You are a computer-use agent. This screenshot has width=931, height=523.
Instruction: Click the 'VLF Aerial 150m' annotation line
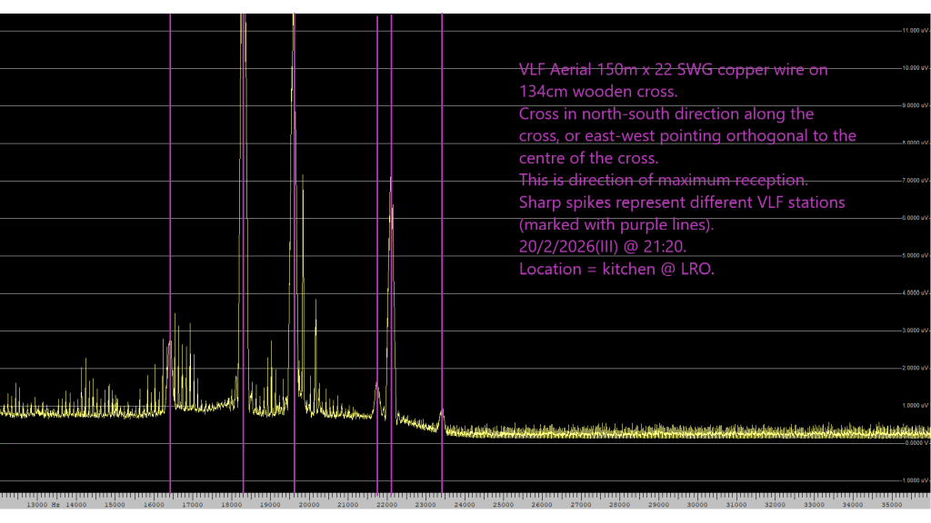tap(673, 70)
